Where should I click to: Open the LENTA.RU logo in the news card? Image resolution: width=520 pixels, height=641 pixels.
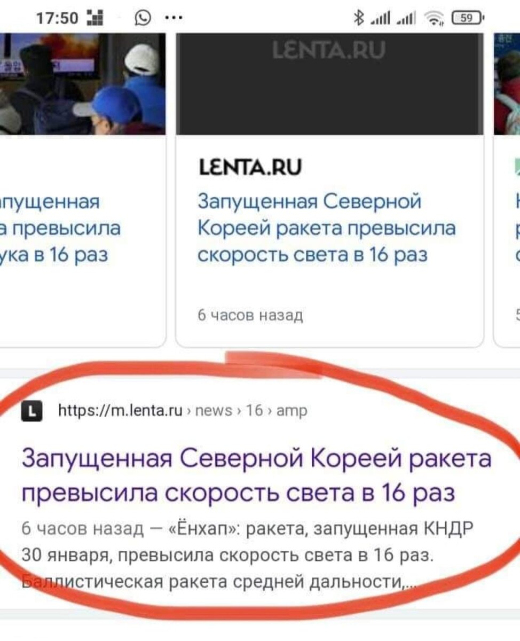249,168
